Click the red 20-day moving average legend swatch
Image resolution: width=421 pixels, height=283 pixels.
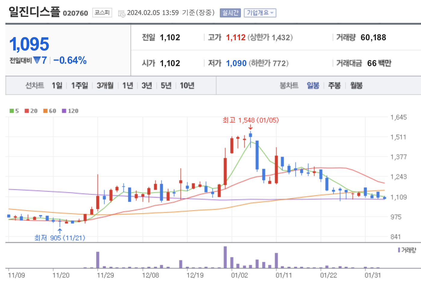[x=27, y=111]
